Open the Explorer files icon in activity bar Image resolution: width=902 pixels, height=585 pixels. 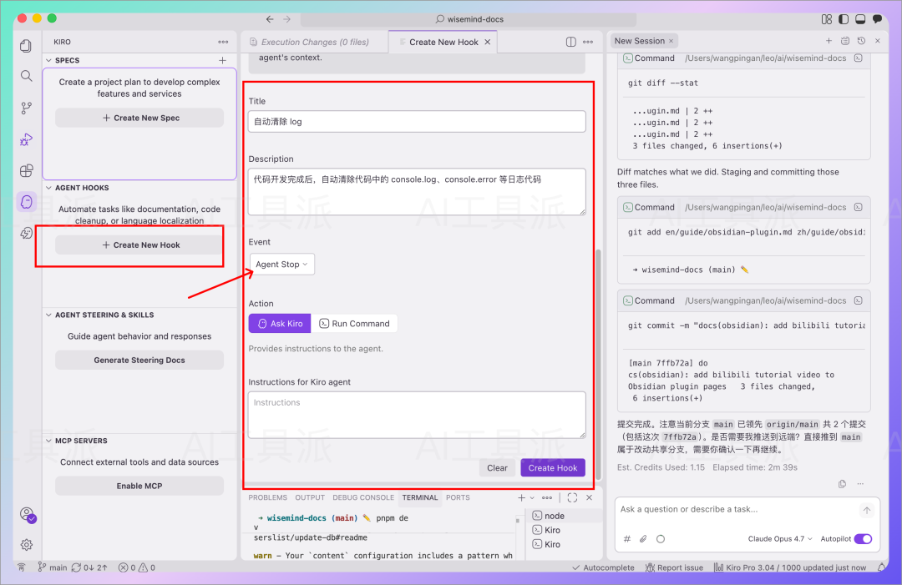(26, 46)
